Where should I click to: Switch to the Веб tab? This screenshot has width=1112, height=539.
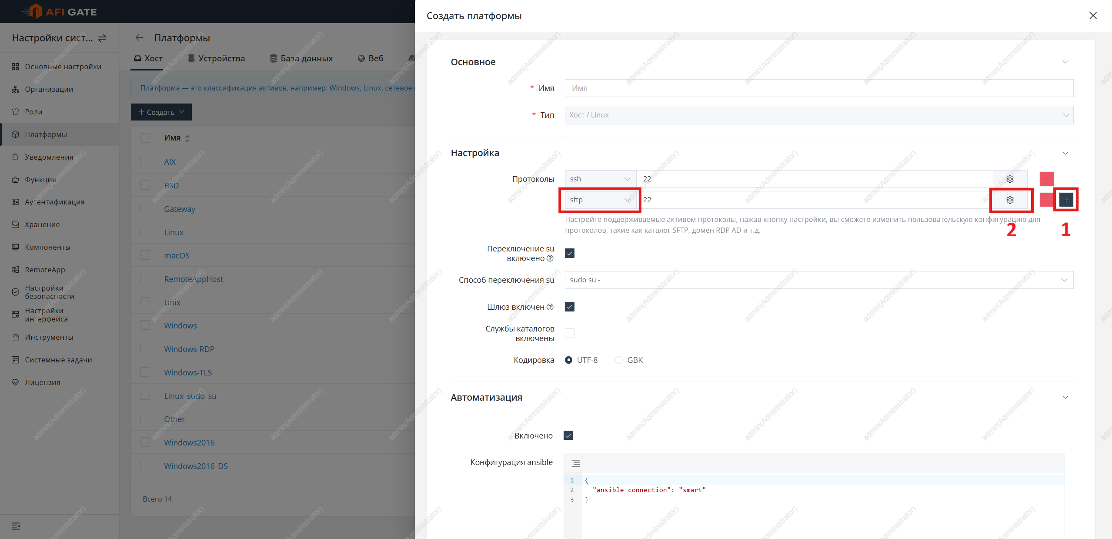[x=371, y=58]
